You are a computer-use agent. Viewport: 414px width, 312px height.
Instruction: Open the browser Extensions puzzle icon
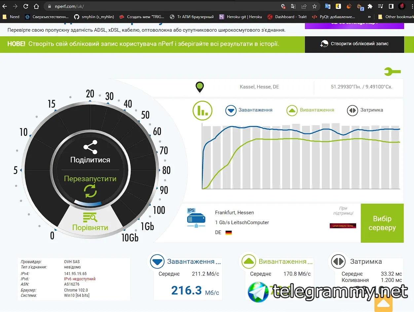(x=370, y=6)
